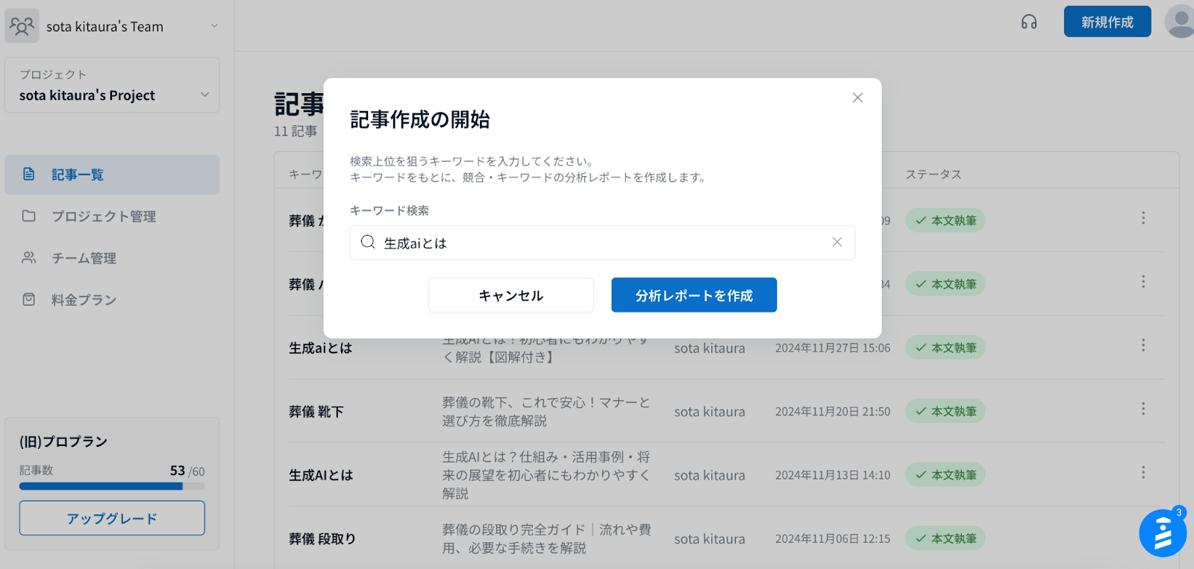Screen dimensions: 1194x569
Task: Open チーム管理 in the sidebar
Action: [112, 258]
